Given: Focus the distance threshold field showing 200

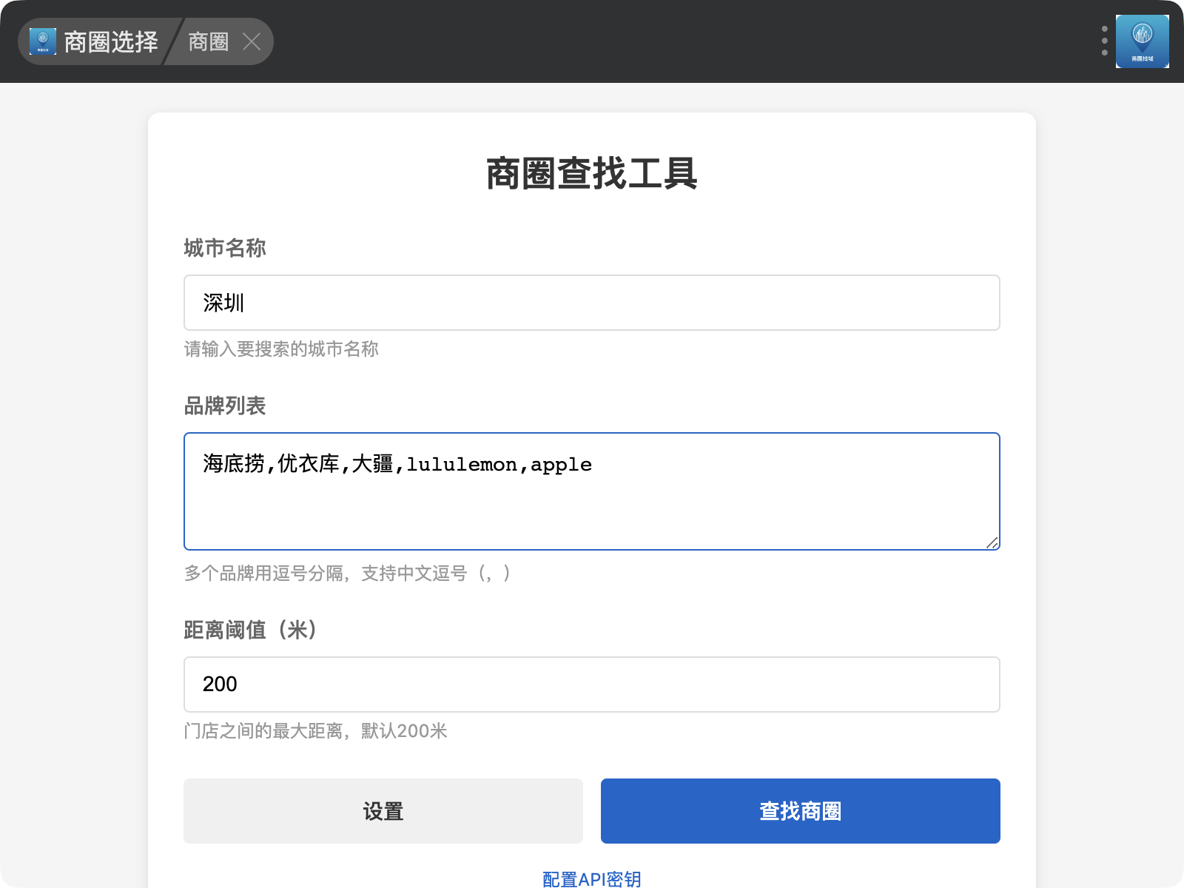Looking at the screenshot, I should (591, 684).
